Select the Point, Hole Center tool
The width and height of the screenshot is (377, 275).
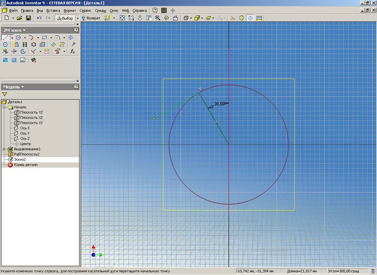pos(70,38)
